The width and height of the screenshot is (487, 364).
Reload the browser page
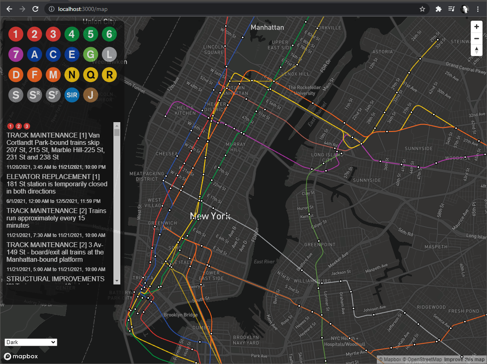pos(35,9)
